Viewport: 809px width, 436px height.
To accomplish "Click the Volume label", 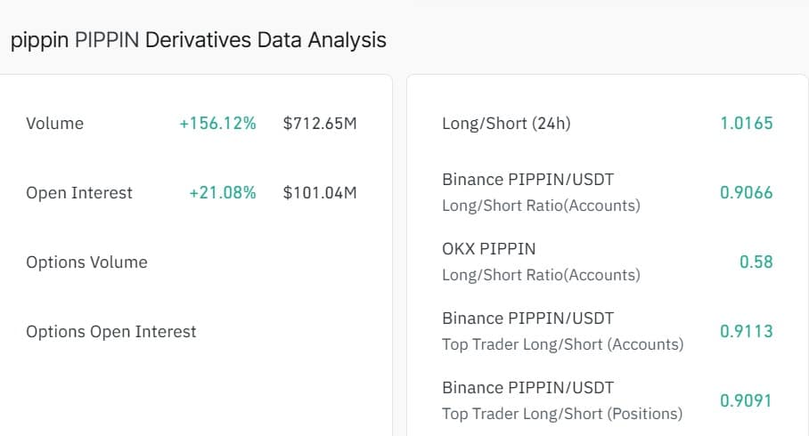I will click(54, 124).
